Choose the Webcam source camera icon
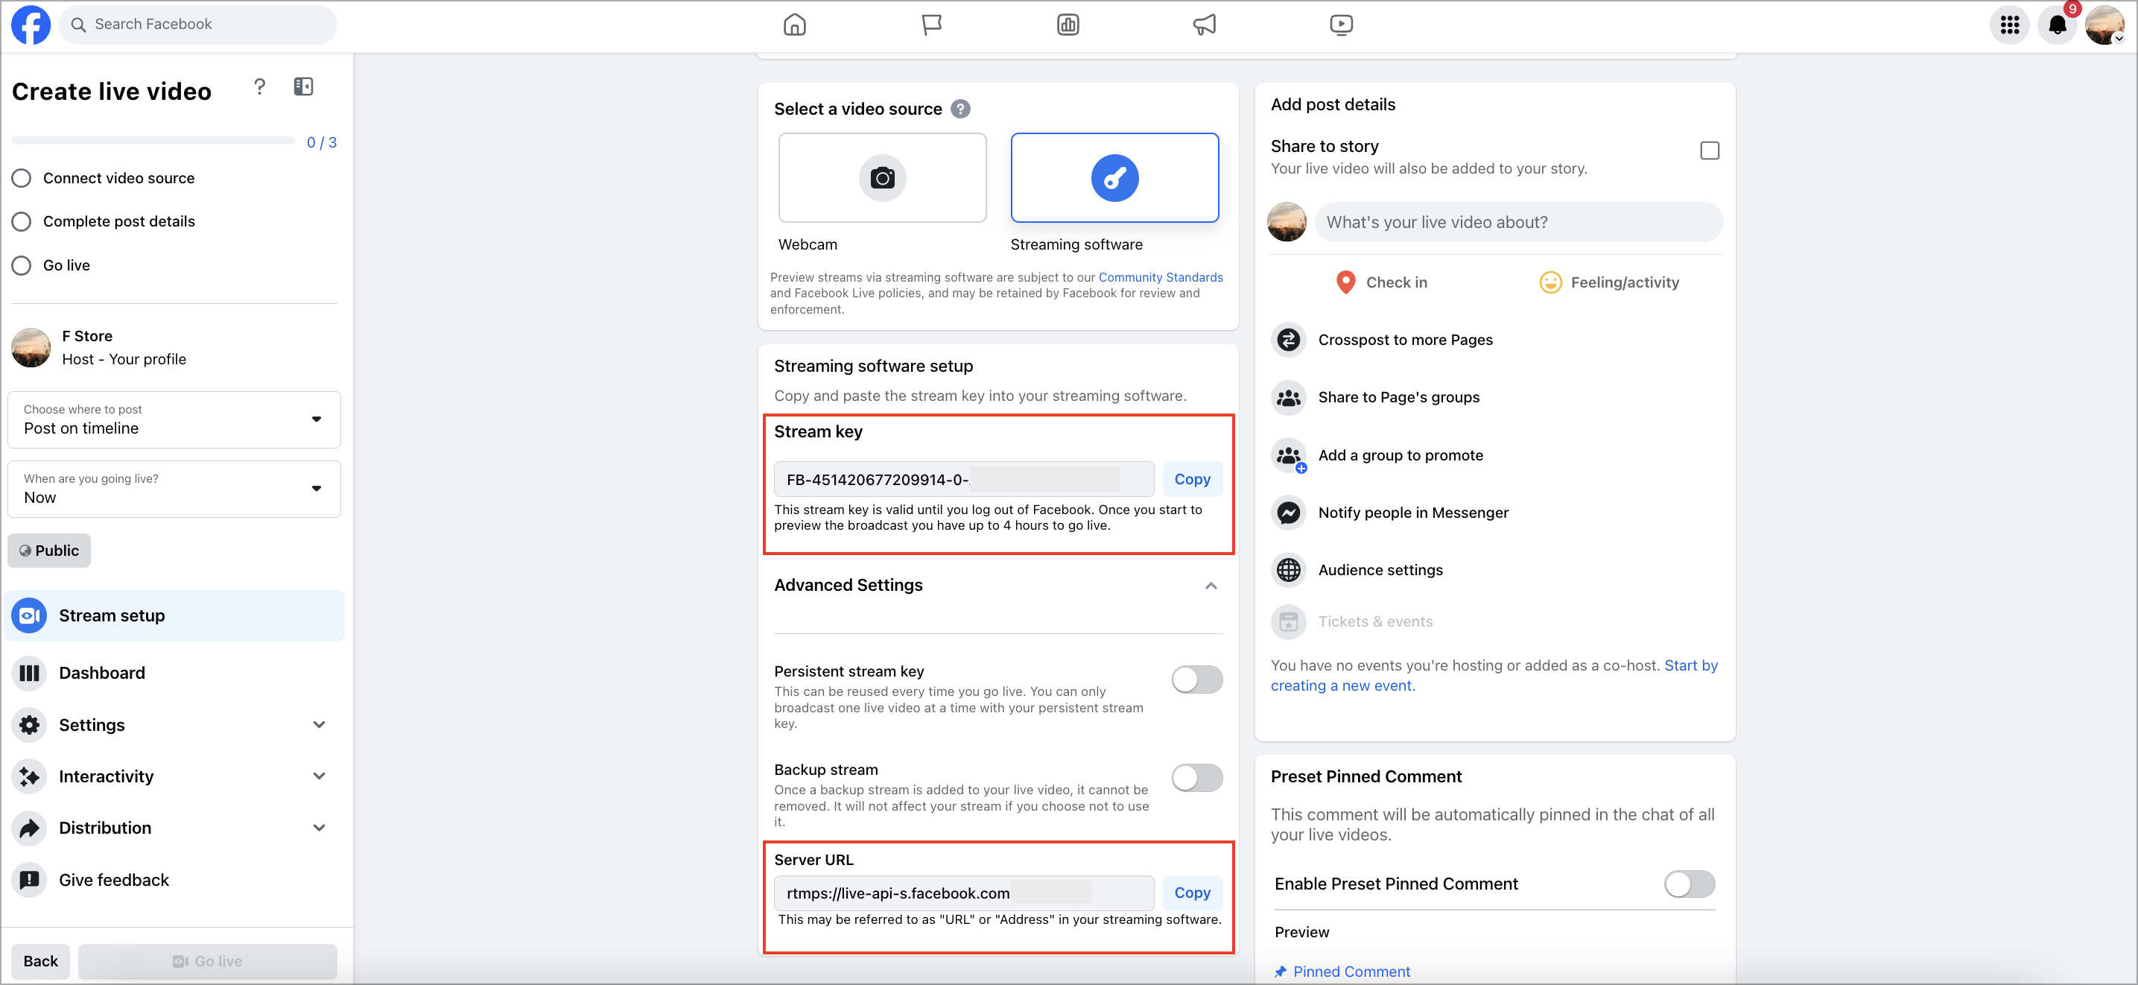 882,177
